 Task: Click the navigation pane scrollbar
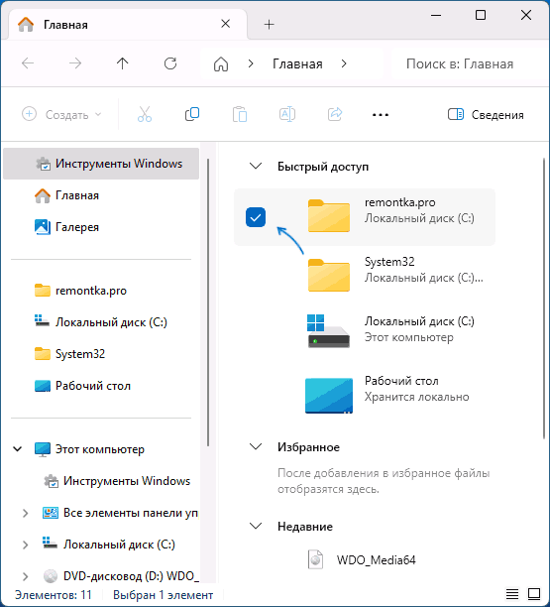(208, 303)
